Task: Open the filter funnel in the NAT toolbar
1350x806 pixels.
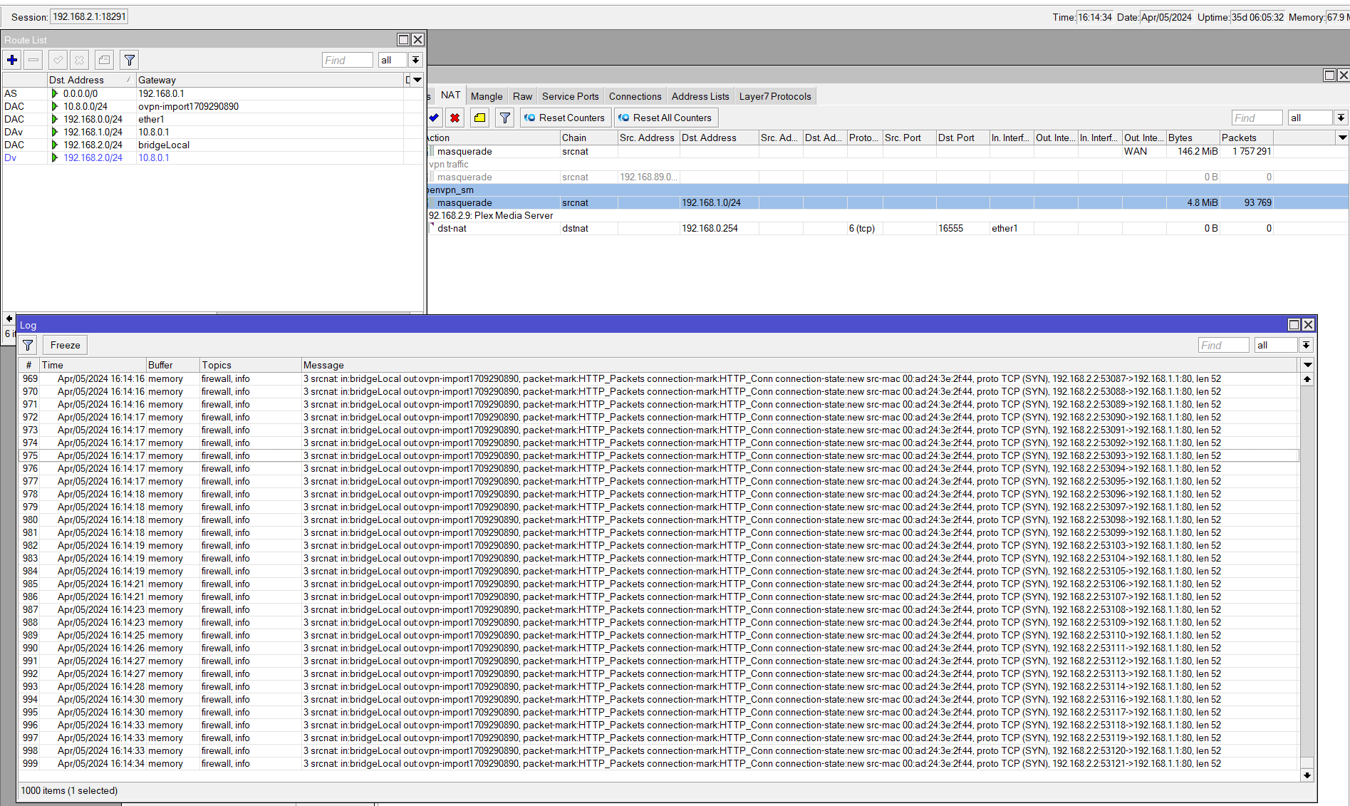Action: tap(505, 118)
